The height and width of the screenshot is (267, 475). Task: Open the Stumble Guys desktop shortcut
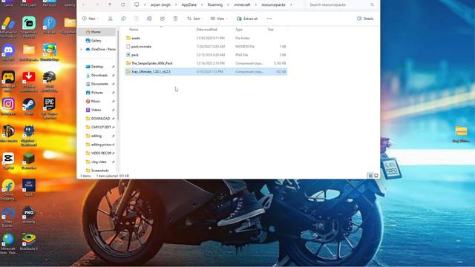coord(50,53)
